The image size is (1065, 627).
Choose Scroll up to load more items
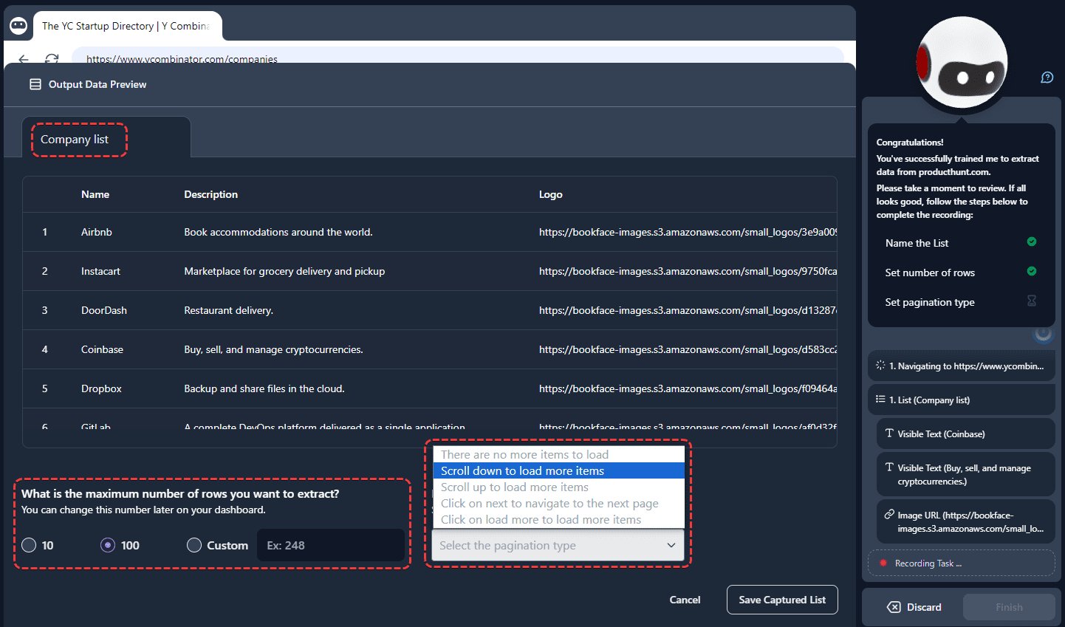(559, 487)
